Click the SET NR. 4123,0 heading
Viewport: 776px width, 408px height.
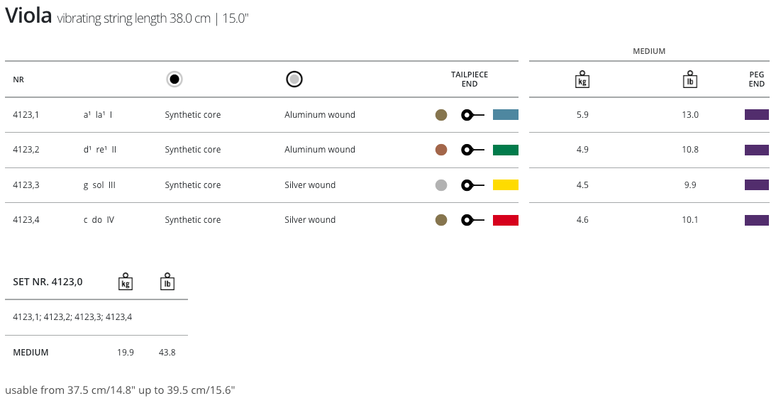[48, 282]
